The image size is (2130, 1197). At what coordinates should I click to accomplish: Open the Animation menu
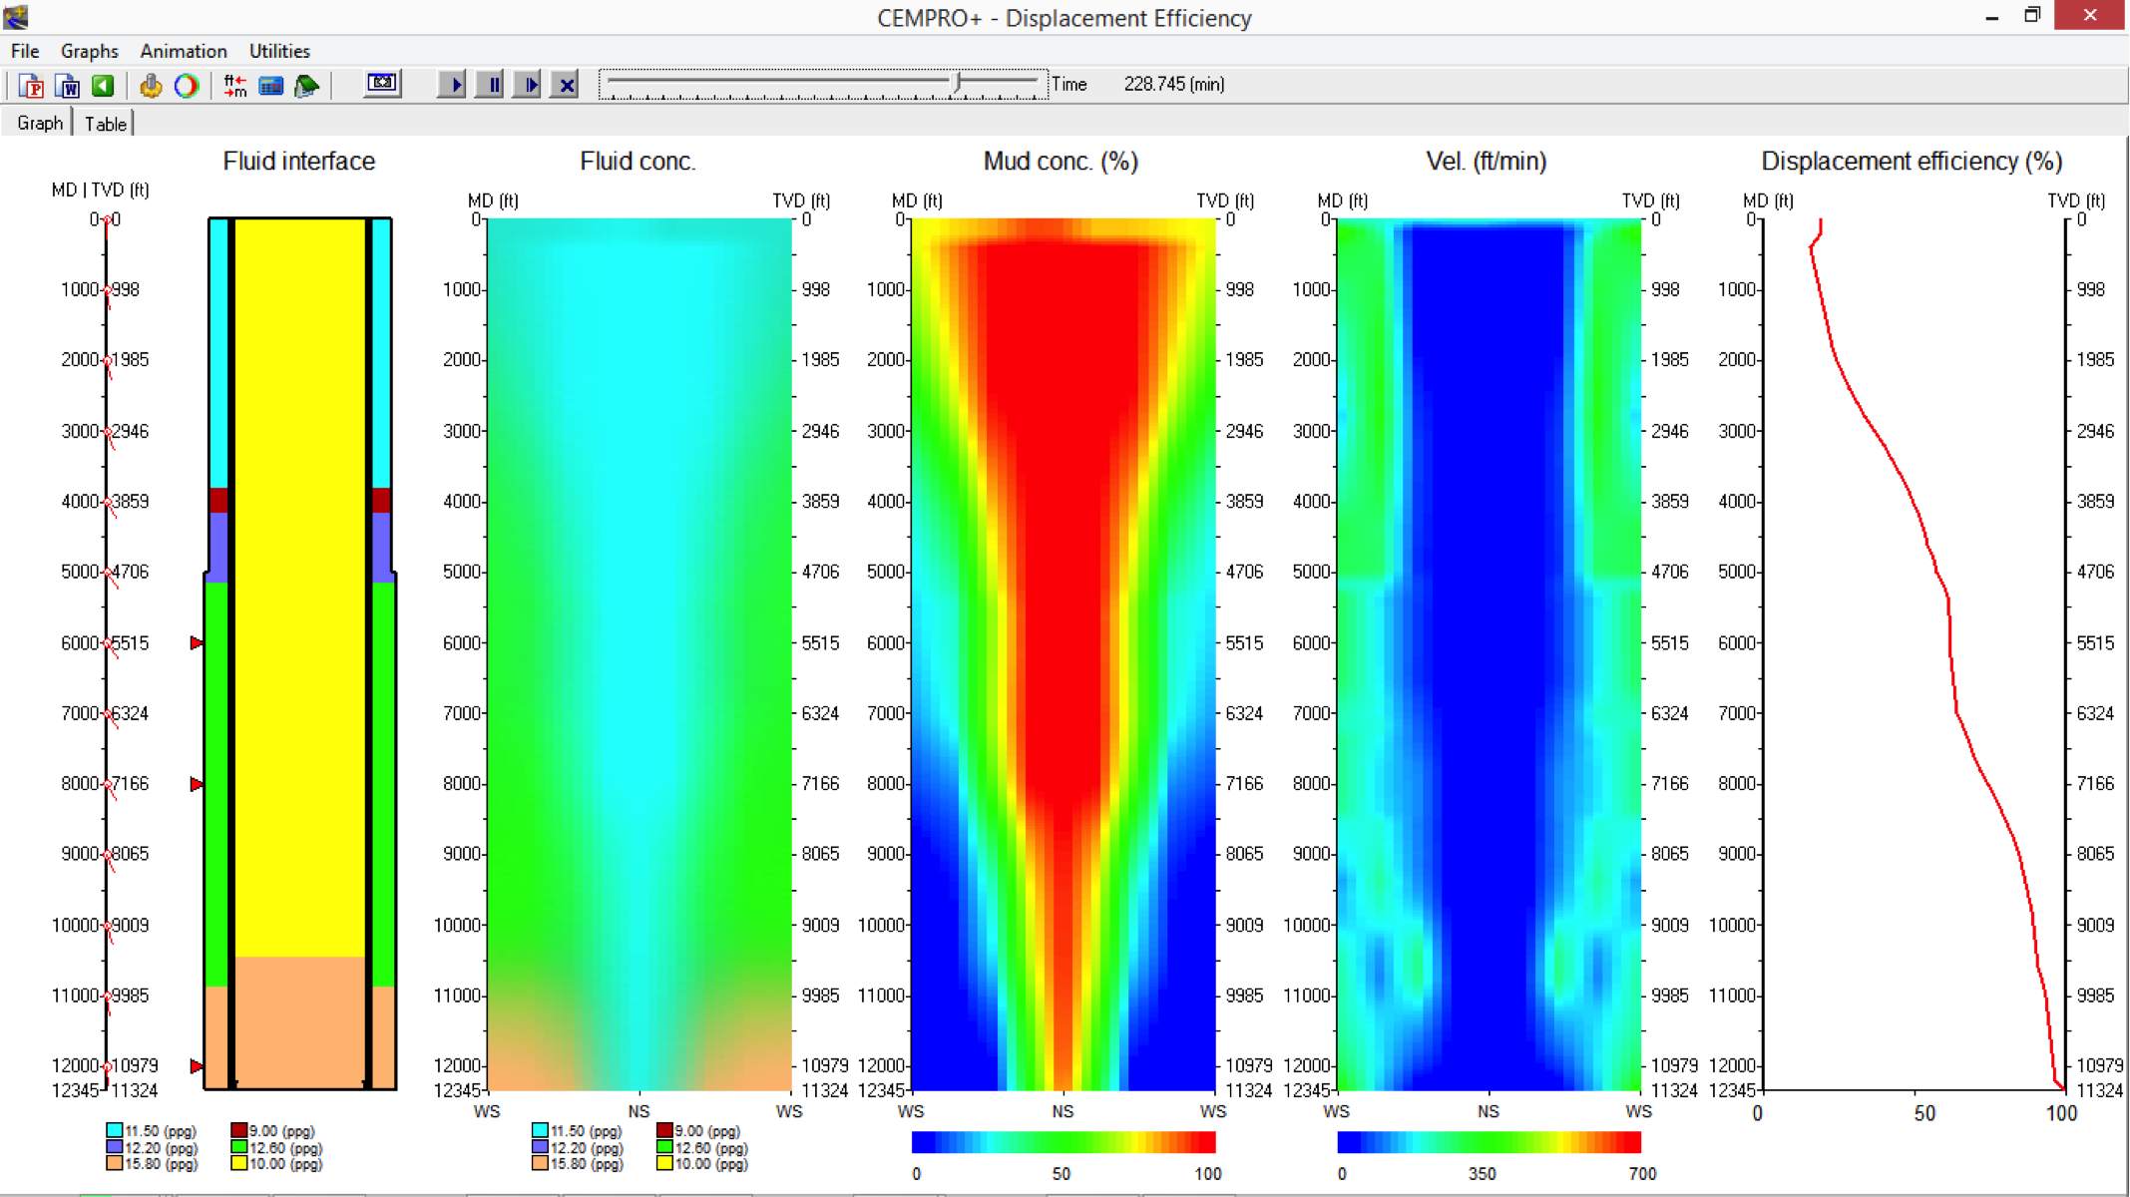(x=184, y=51)
